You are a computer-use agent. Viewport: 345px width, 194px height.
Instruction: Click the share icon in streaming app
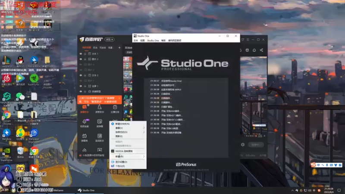click(261, 50)
